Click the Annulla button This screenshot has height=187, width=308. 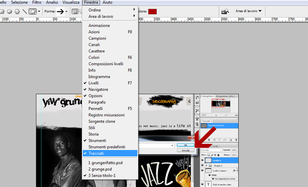click(185, 151)
